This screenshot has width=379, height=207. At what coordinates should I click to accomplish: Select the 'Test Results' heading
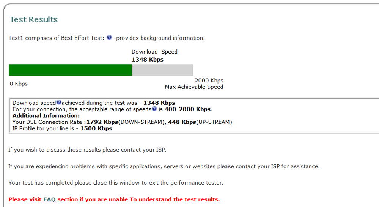(34, 19)
